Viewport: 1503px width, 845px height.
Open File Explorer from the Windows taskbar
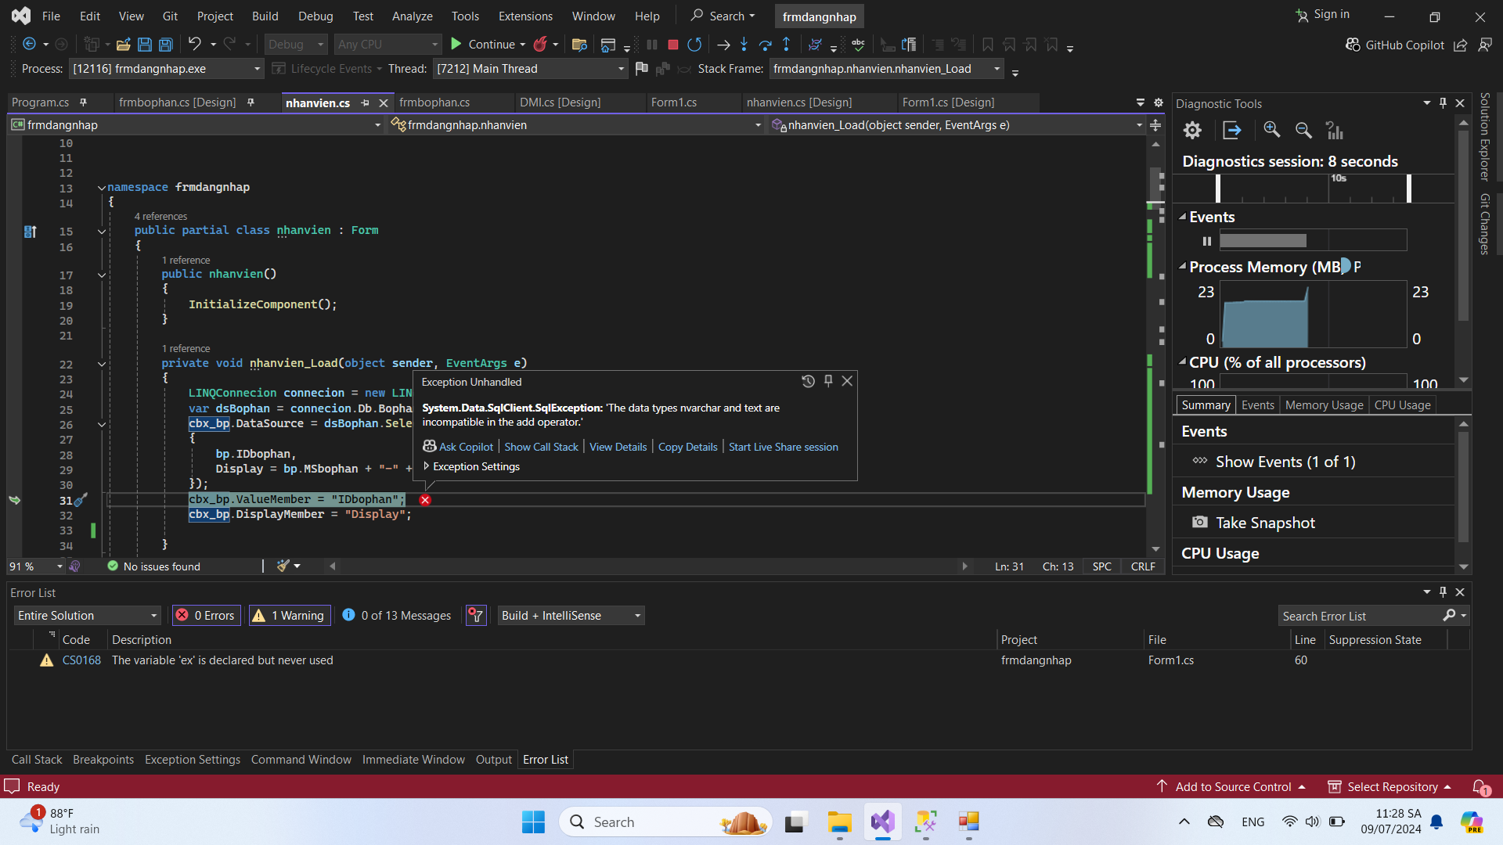coord(839,822)
